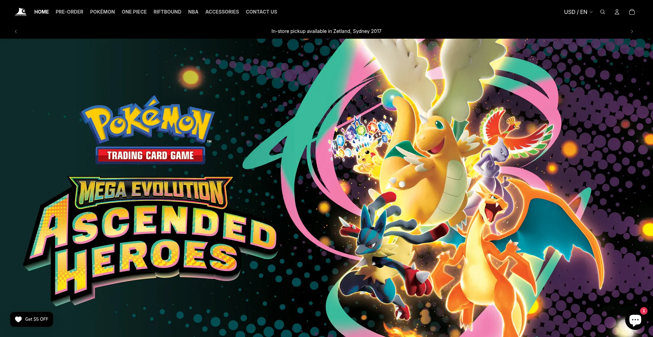
Task: Open the account login icon
Action: click(617, 12)
